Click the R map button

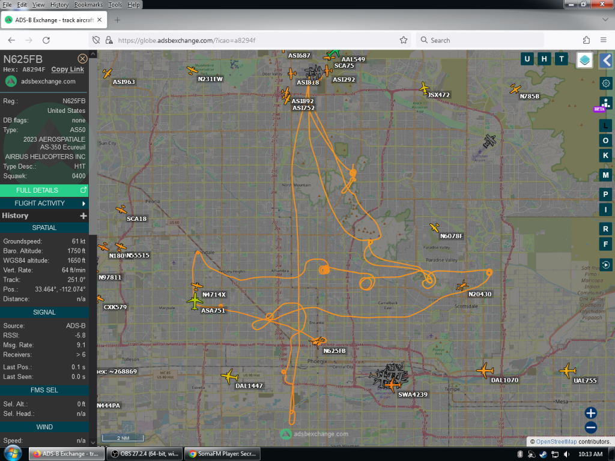point(605,229)
